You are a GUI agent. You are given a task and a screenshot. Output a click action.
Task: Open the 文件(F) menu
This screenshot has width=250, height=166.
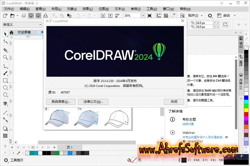pyautogui.click(x=9, y=9)
